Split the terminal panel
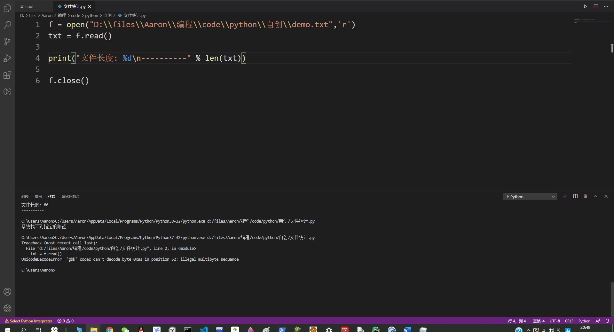 click(575, 196)
